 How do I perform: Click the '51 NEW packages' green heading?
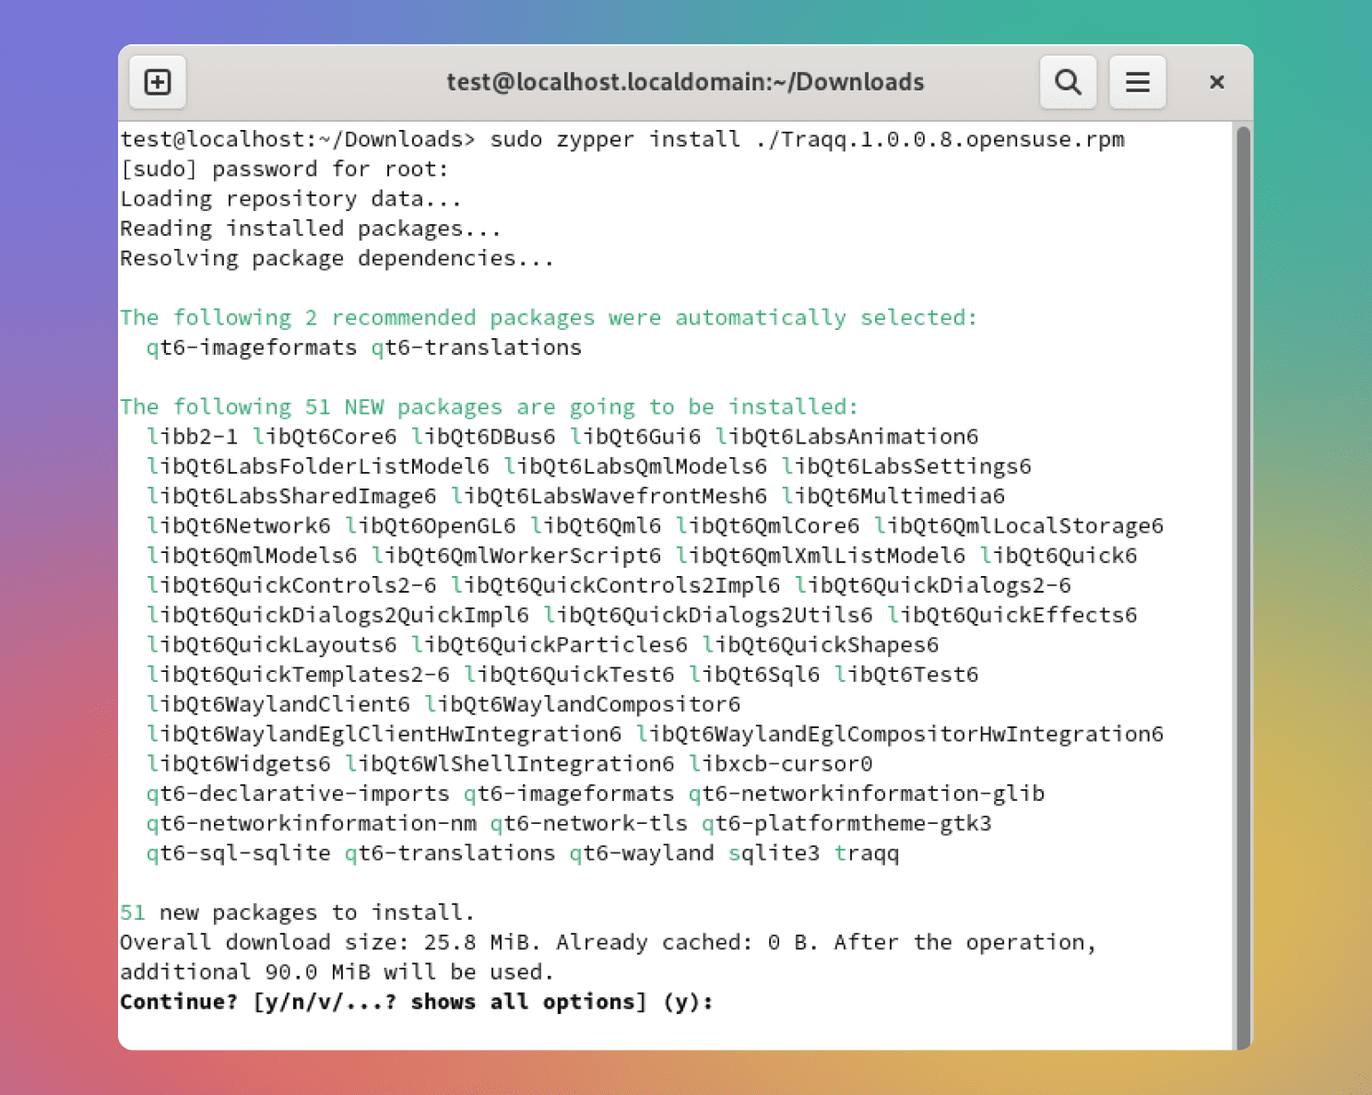click(x=489, y=406)
